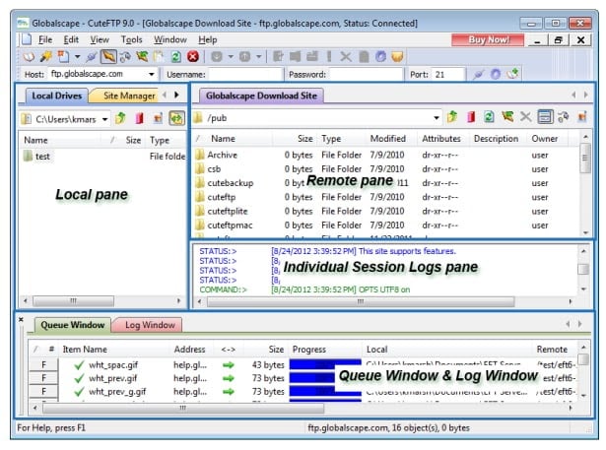
Task: Open the C:\Users\kmars path dropdown
Action: click(x=105, y=119)
